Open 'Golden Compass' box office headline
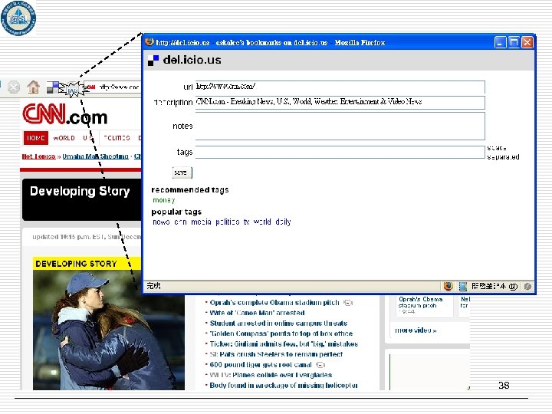Viewport: 552px width, 414px height. [x=281, y=333]
